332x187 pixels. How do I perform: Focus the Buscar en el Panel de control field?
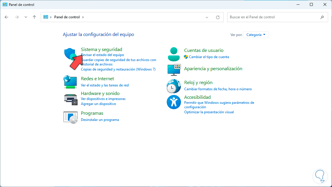pyautogui.click(x=277, y=17)
